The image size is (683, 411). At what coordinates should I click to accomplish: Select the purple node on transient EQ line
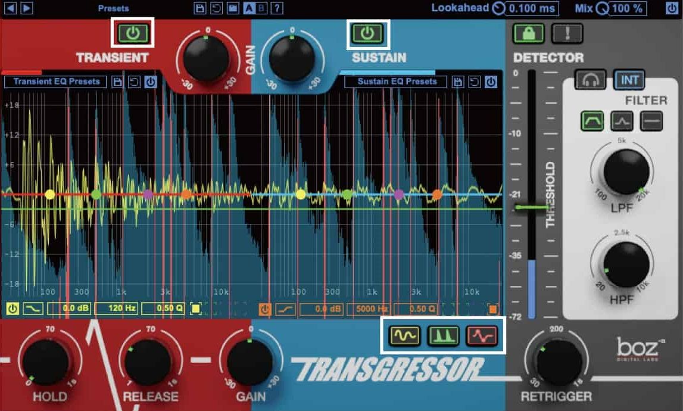(x=148, y=194)
